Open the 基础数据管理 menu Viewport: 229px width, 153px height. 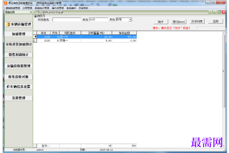tap(13, 8)
